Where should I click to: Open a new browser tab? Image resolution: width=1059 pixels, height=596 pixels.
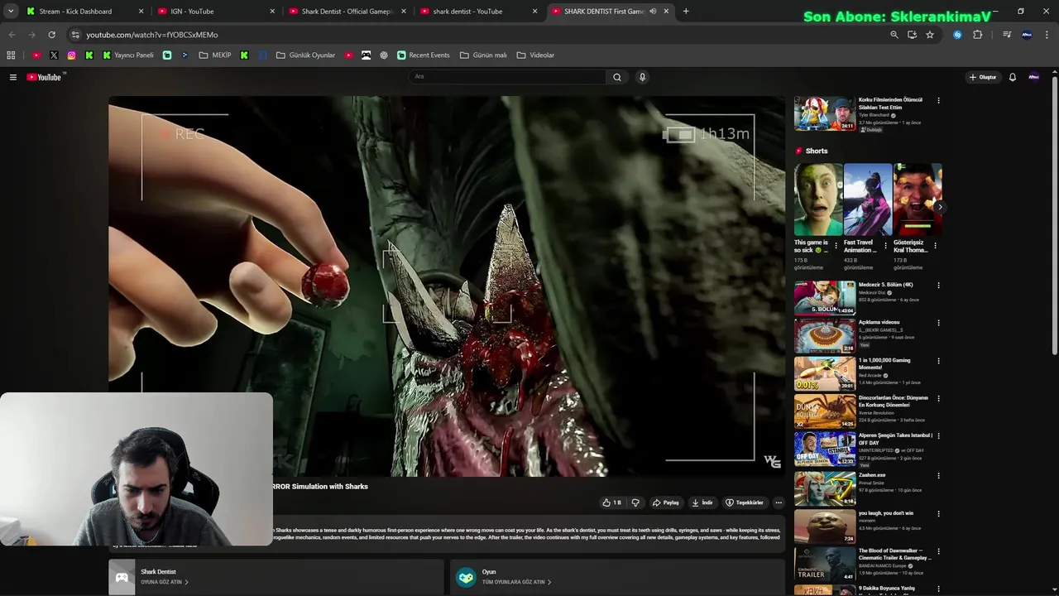pos(686,12)
